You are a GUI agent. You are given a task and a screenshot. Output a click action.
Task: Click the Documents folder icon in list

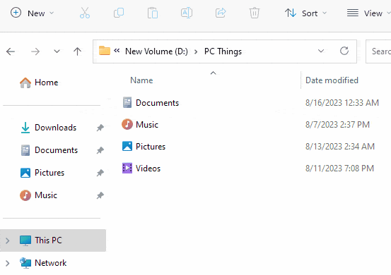click(x=127, y=102)
